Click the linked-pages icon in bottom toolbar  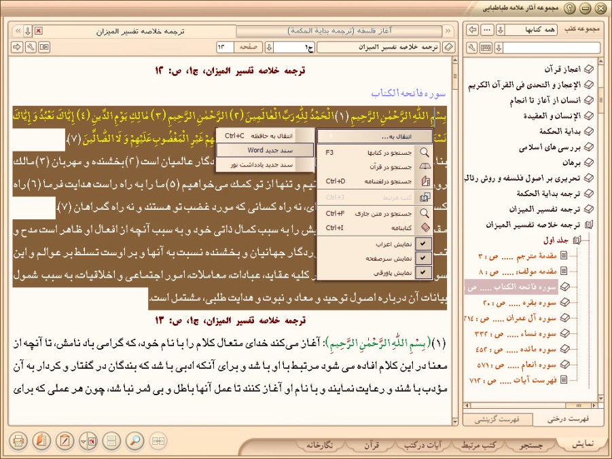[158, 441]
